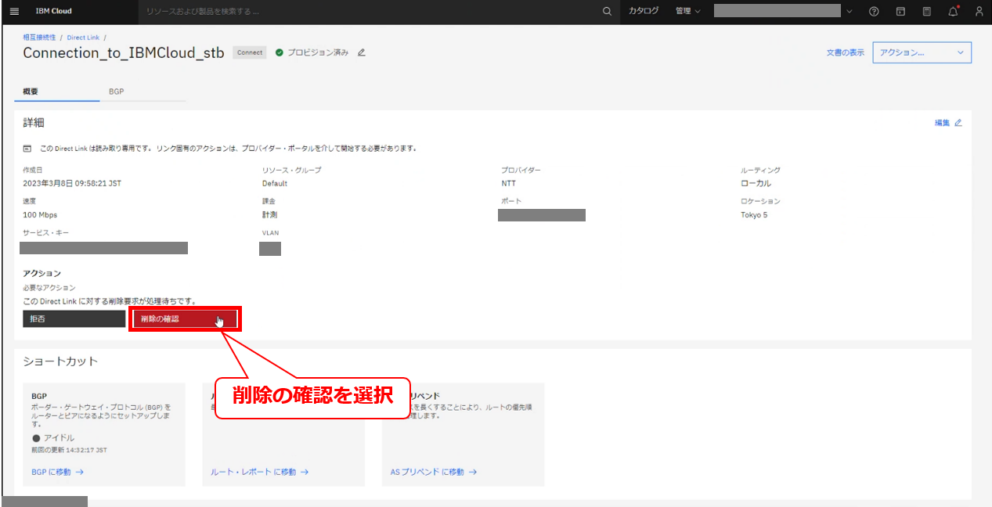The width and height of the screenshot is (992, 507).
Task: Open the hamburger navigation menu
Action: (x=14, y=12)
